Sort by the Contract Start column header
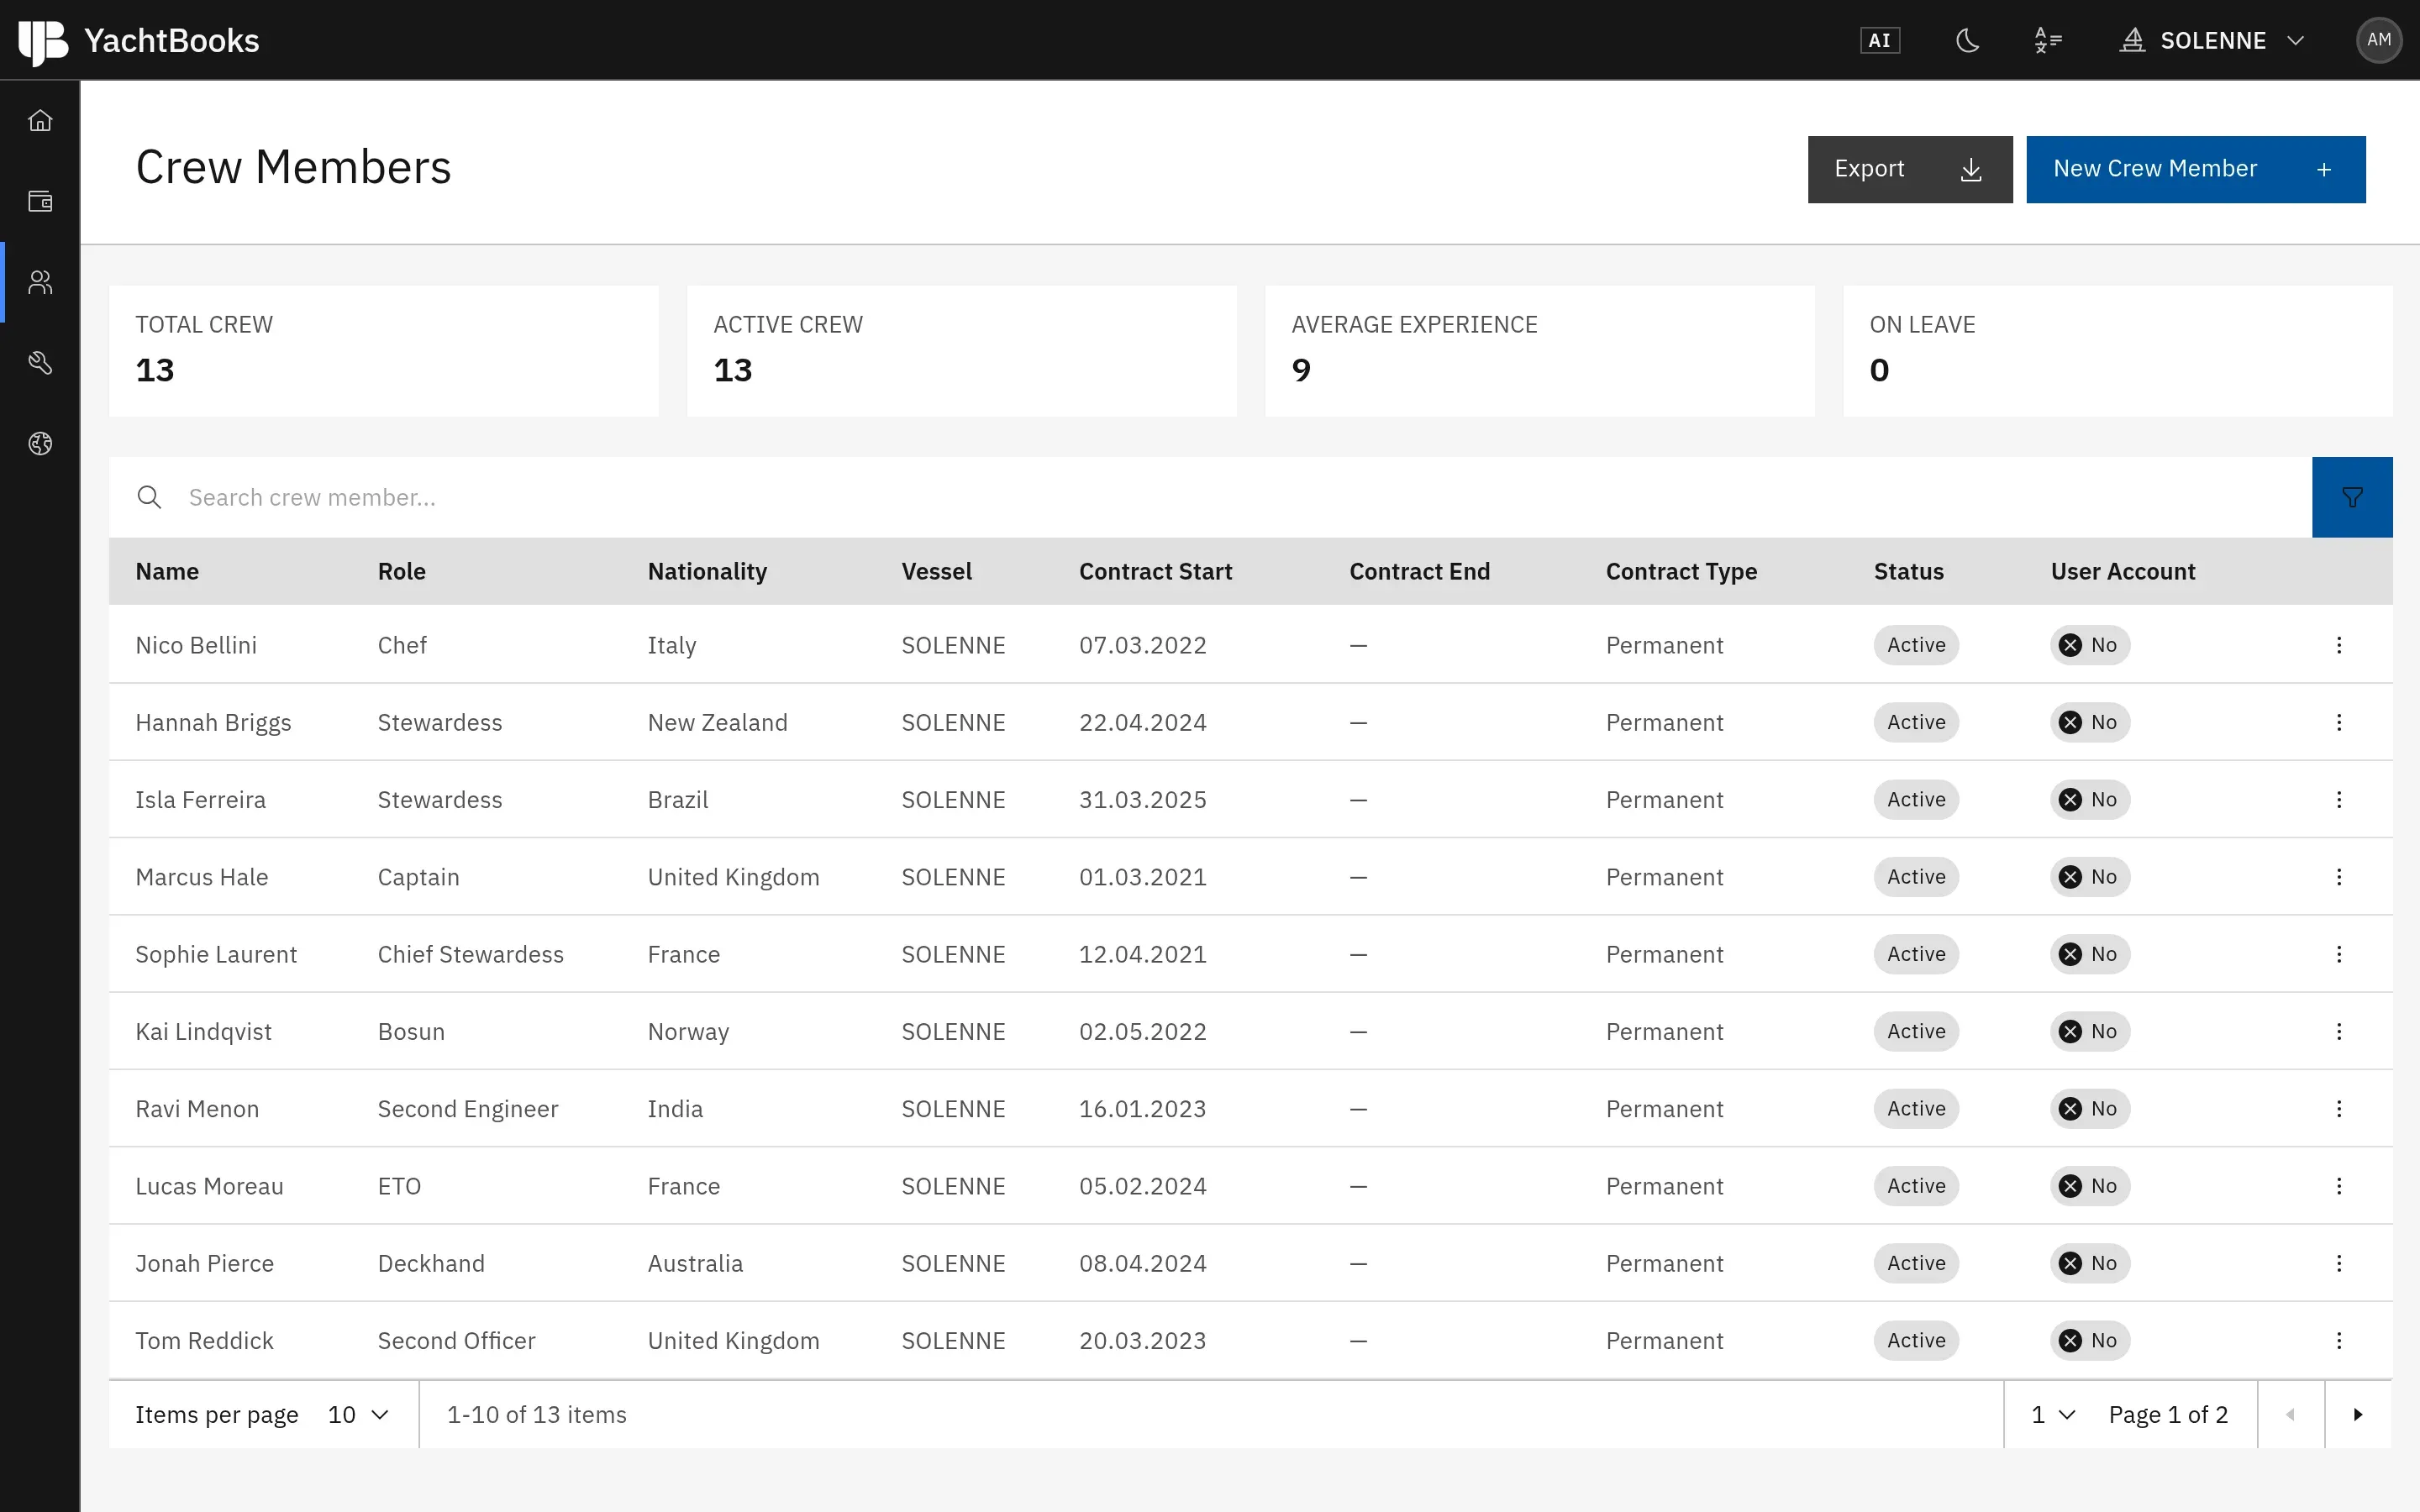Screen dimensions: 2420x1512 [x=1155, y=571]
